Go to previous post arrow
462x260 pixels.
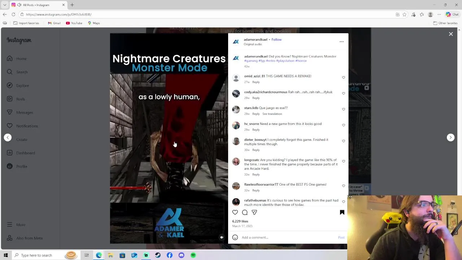8,137
